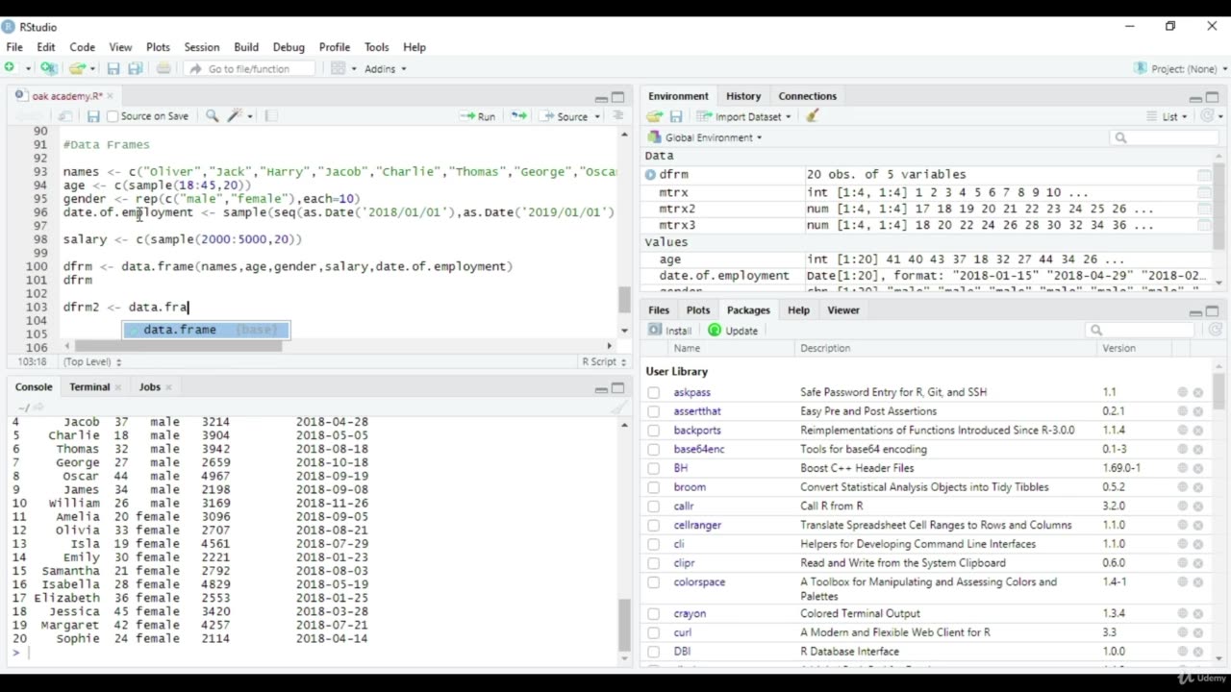
Task: Open the Import Dataset dropdown
Action: 744,116
